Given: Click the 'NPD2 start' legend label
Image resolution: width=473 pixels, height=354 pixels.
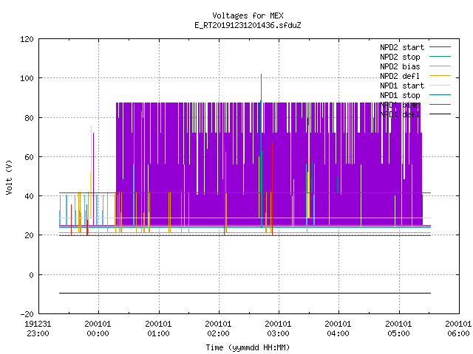Looking at the screenshot, I should pyautogui.click(x=402, y=47).
